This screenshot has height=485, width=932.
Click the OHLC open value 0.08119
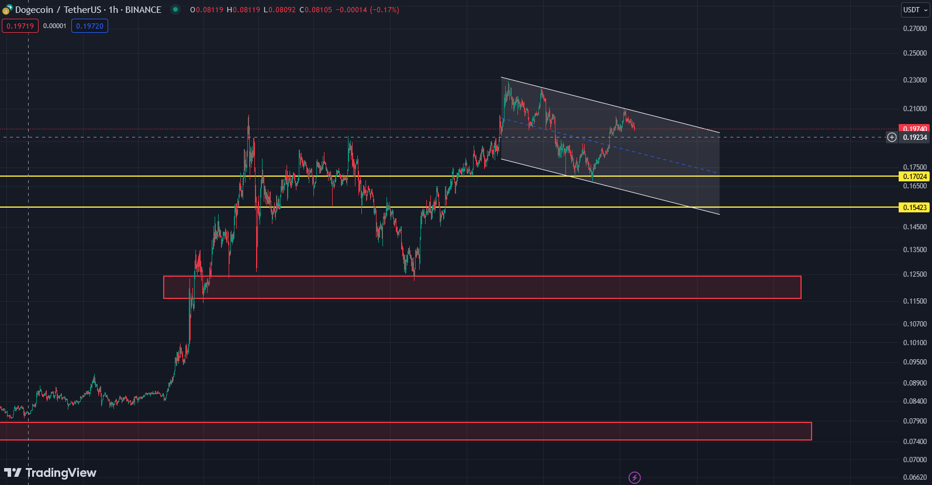(209, 10)
